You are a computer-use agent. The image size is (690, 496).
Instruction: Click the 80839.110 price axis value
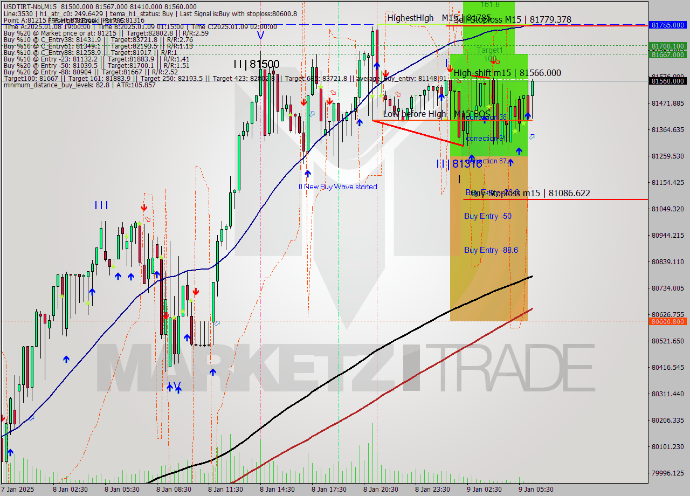pyautogui.click(x=668, y=261)
